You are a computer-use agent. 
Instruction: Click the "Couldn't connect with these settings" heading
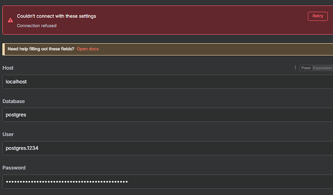pyautogui.click(x=56, y=16)
